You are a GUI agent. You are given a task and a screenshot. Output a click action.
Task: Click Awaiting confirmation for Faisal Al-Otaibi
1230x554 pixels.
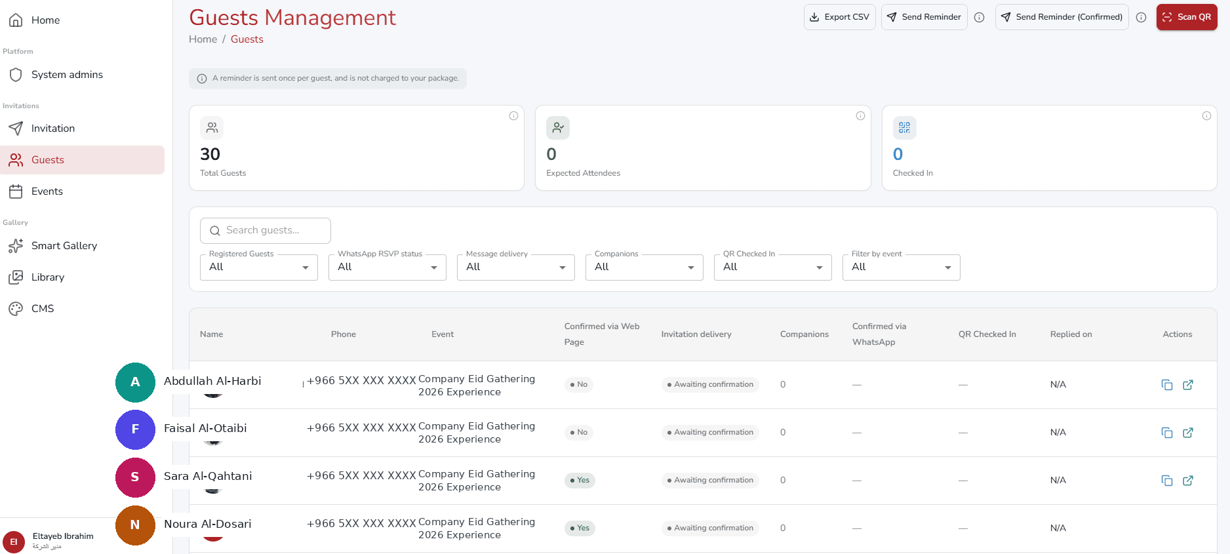coord(710,433)
